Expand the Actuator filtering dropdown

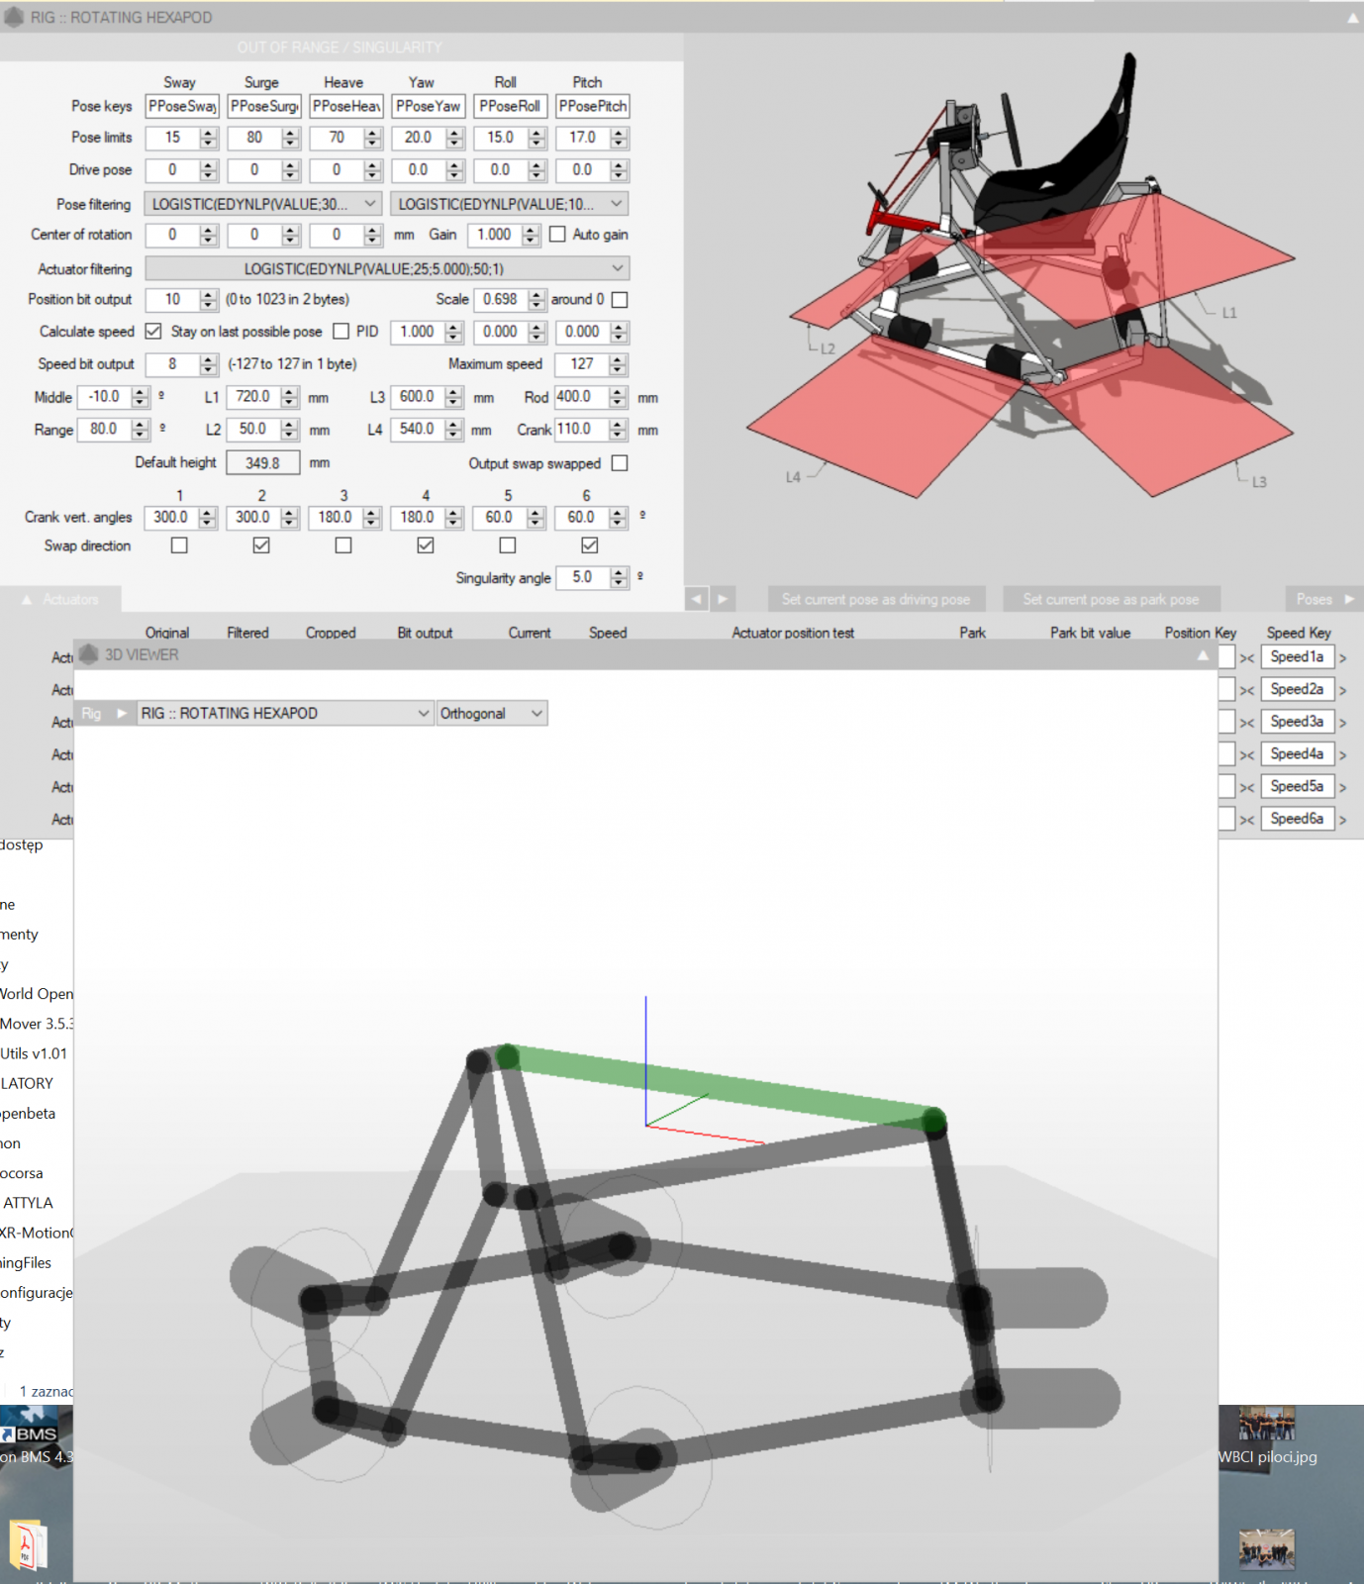(387, 268)
